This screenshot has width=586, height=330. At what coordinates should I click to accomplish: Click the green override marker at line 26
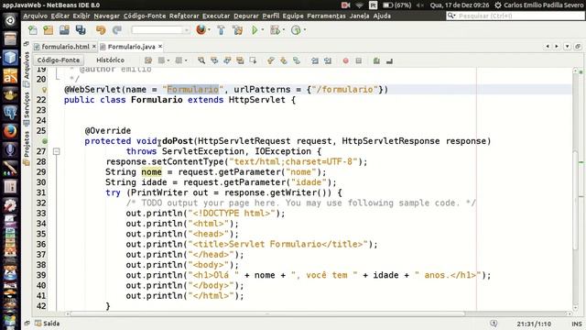point(45,141)
